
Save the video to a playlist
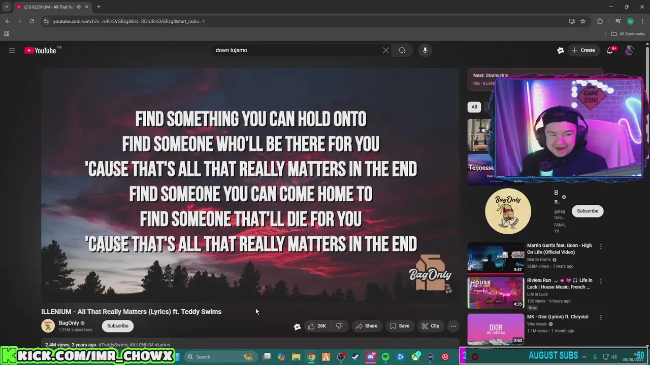click(x=400, y=326)
